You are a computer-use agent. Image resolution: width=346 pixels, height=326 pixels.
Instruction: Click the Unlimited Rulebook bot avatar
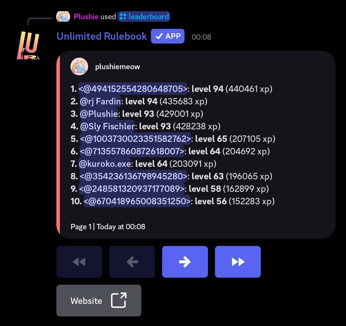[28, 45]
